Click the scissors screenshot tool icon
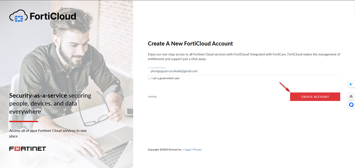Screen dimensions: 355x168 pos(351,96)
